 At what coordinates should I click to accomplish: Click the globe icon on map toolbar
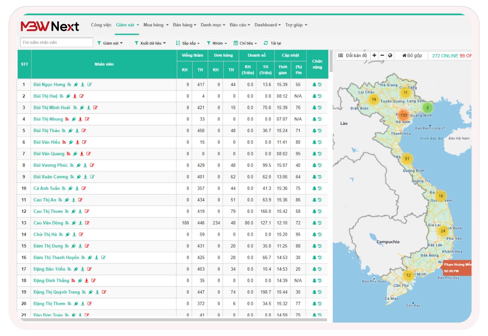click(x=390, y=56)
